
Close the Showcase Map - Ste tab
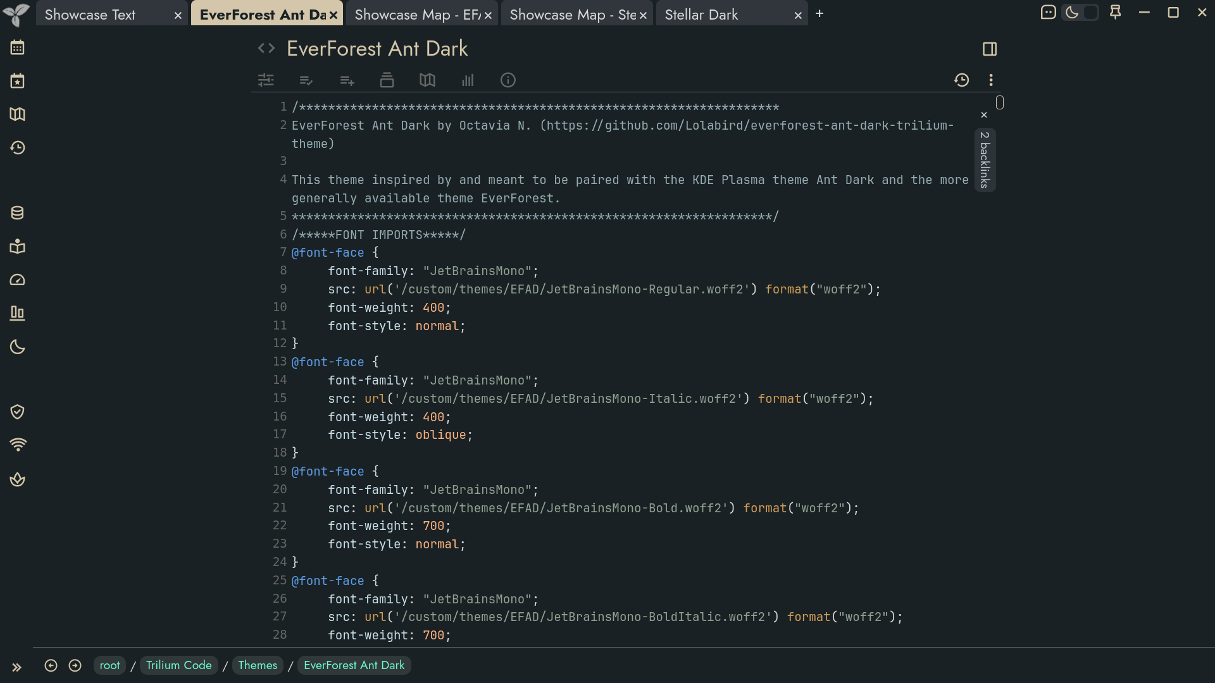(x=643, y=15)
